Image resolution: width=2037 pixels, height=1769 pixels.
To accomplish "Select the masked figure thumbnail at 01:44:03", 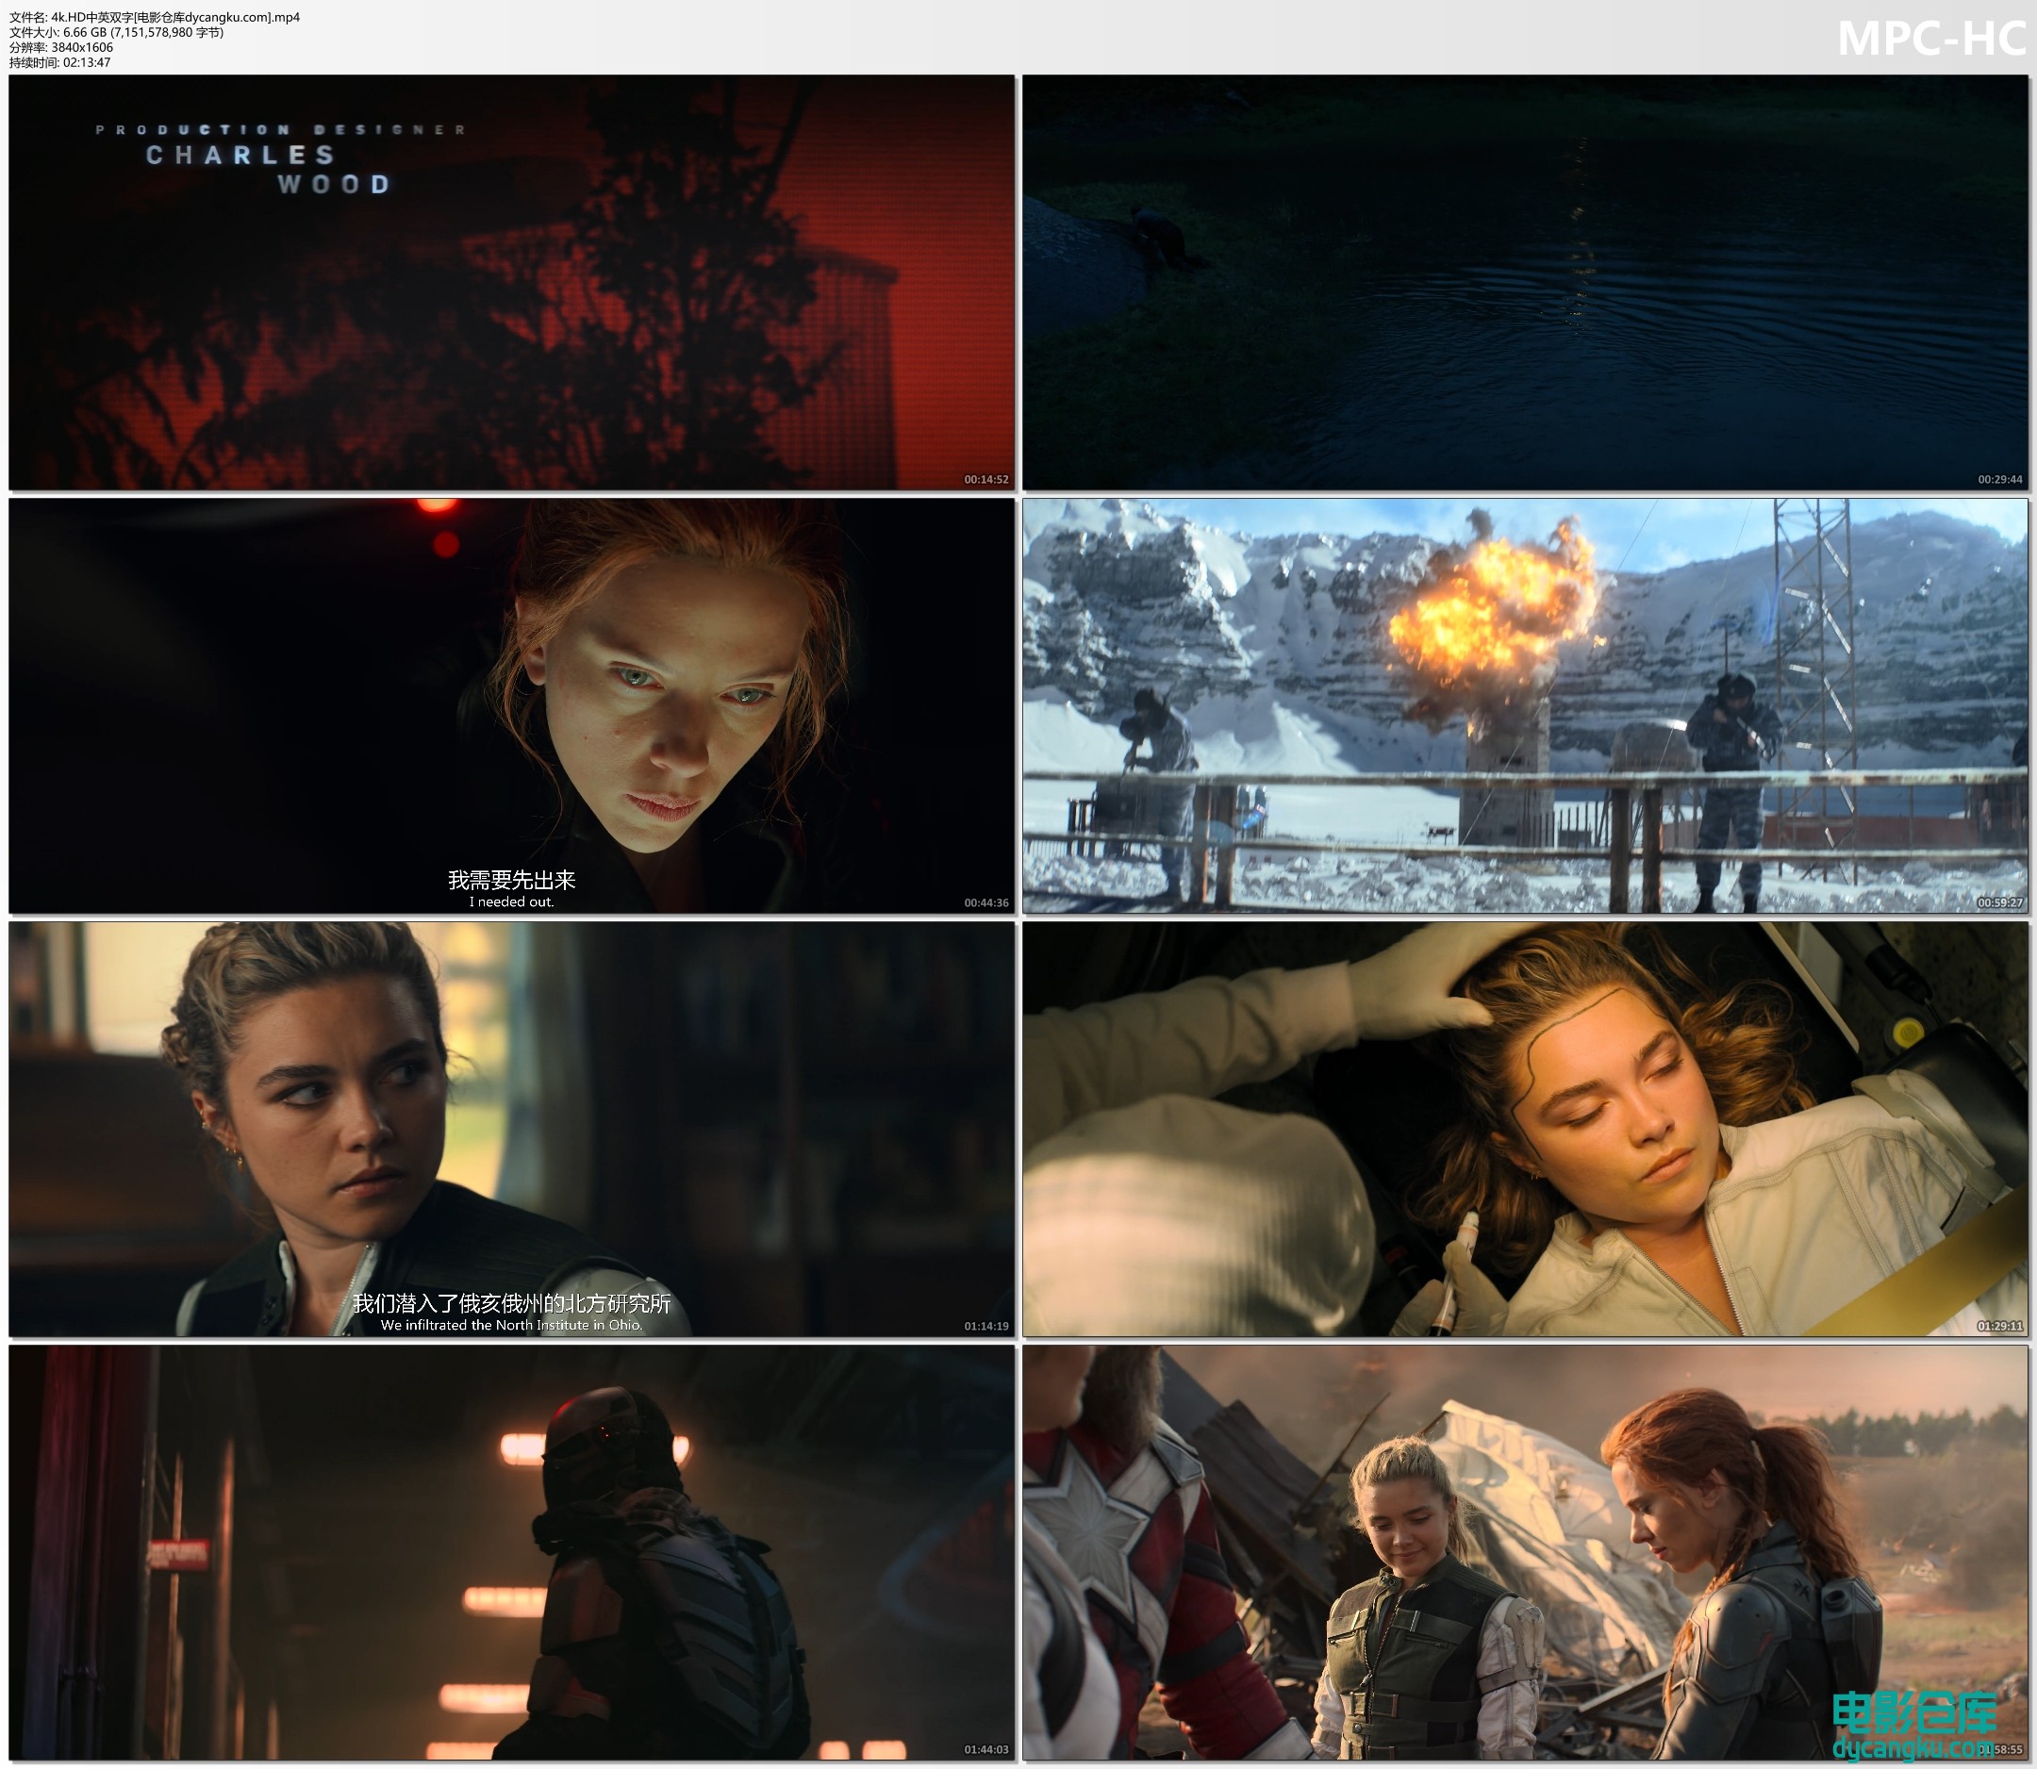I will 511,1553.
